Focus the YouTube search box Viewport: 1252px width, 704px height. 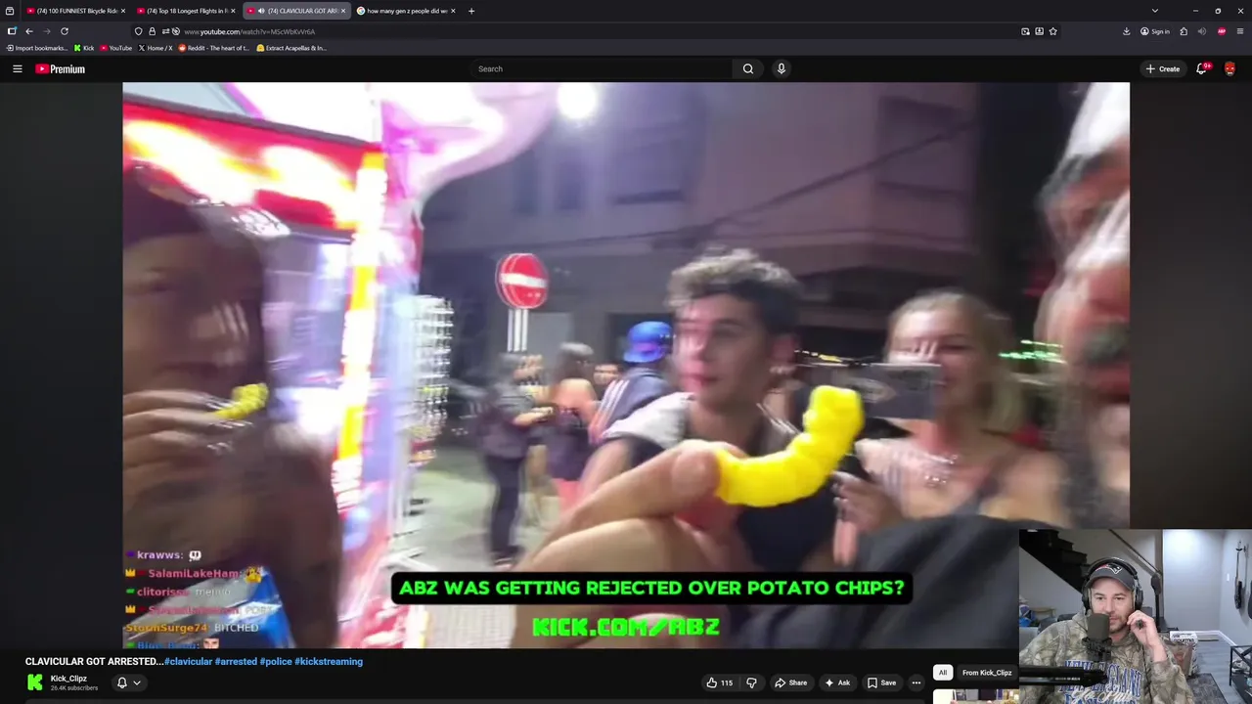pyautogui.click(x=602, y=68)
